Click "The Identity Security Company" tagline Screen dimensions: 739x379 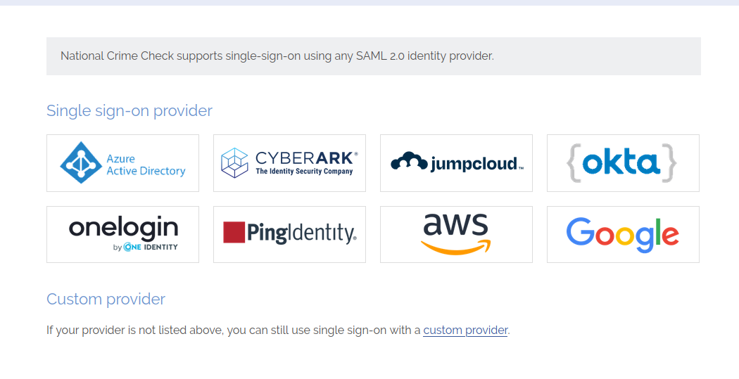click(x=304, y=172)
